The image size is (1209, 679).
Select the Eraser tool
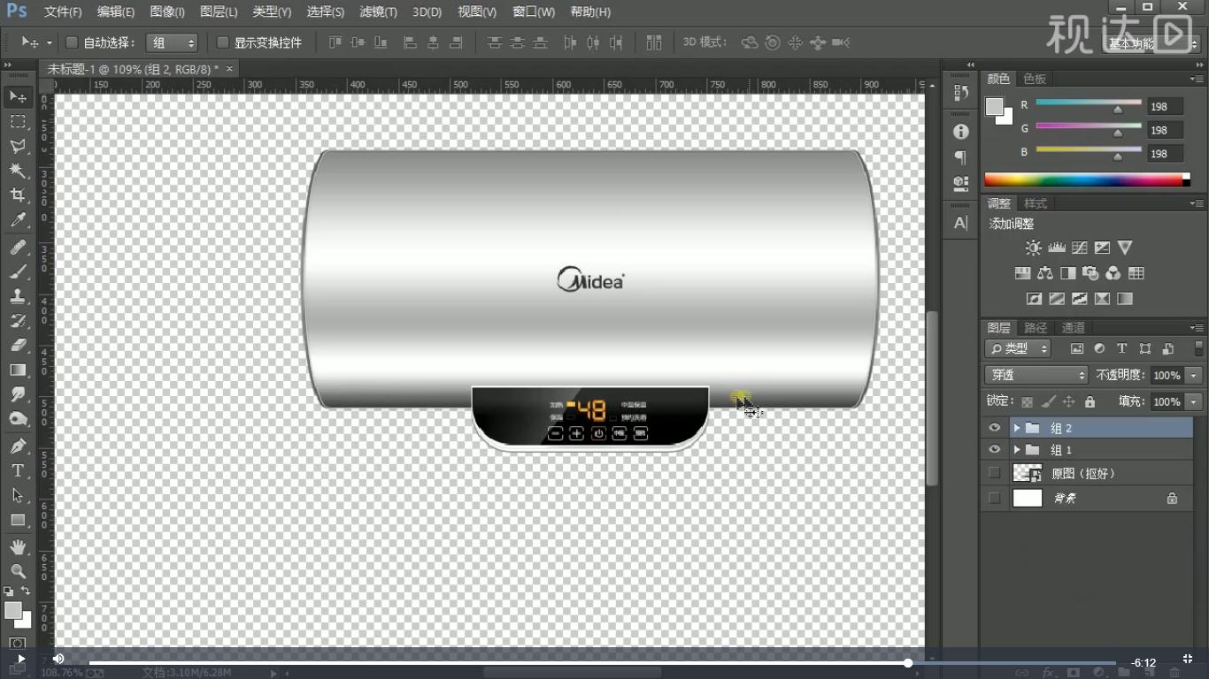[x=18, y=346]
